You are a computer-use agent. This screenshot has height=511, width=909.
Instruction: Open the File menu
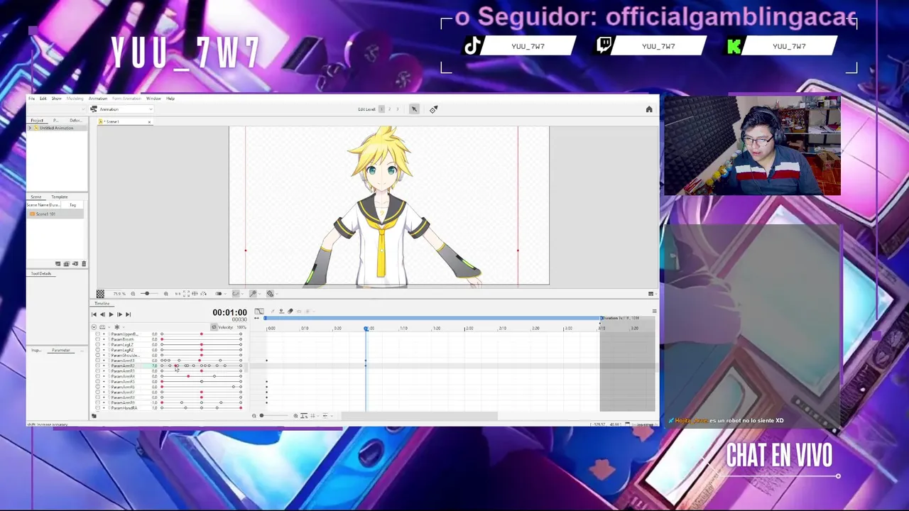coord(31,98)
